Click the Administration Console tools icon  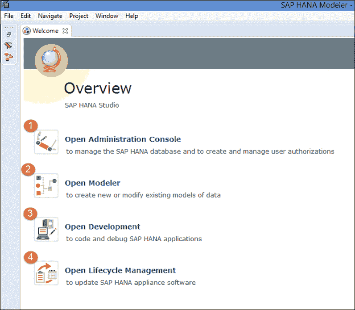coord(46,142)
